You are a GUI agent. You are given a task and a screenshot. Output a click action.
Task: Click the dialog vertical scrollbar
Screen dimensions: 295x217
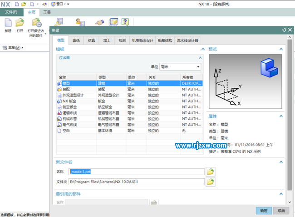tap(290, 115)
